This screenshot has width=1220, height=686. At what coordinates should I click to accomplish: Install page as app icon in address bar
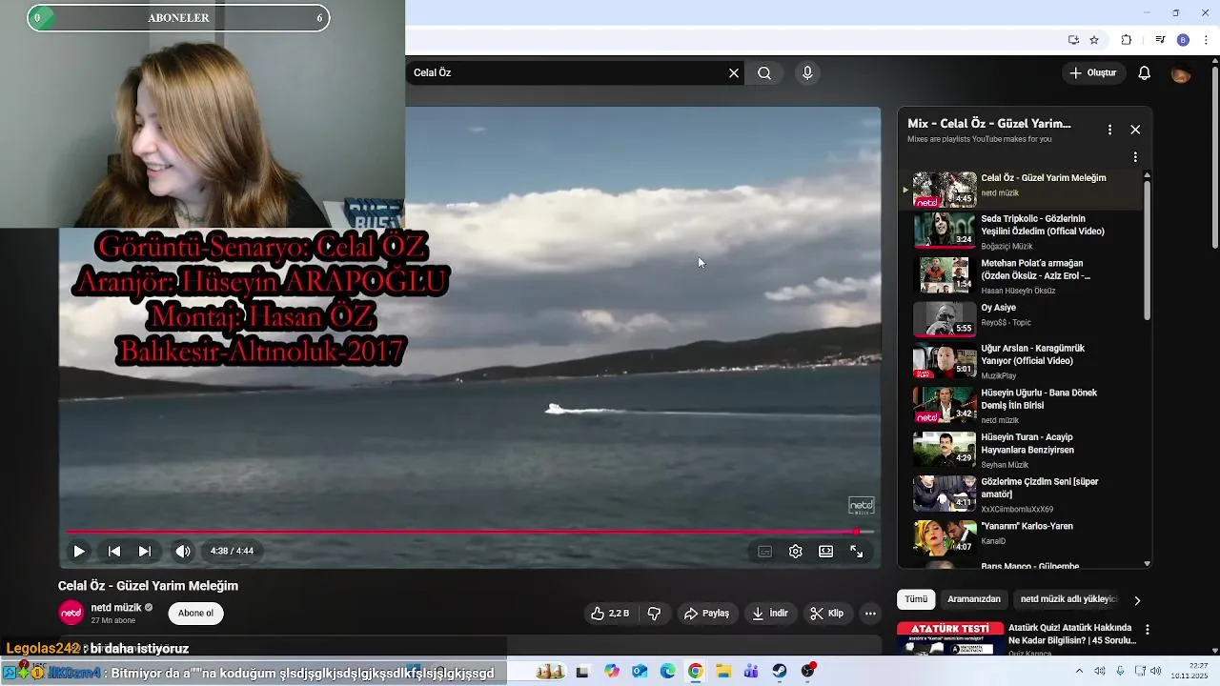1073,40
